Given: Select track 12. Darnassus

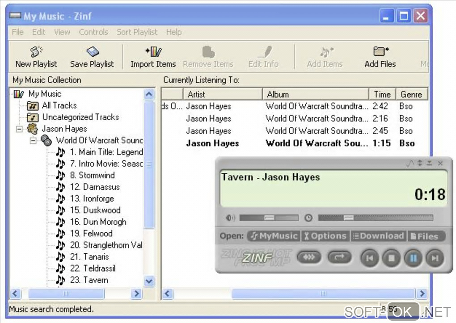Looking at the screenshot, I should coord(88,187).
